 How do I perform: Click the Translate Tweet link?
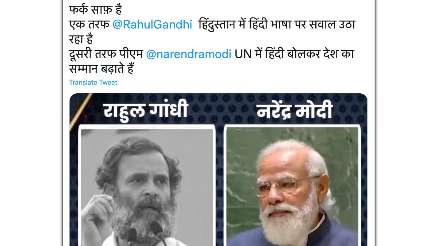coord(93,82)
